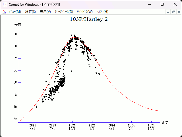
Task: Click the 2024 4/1 date label
Action: pyautogui.click(x=112, y=127)
